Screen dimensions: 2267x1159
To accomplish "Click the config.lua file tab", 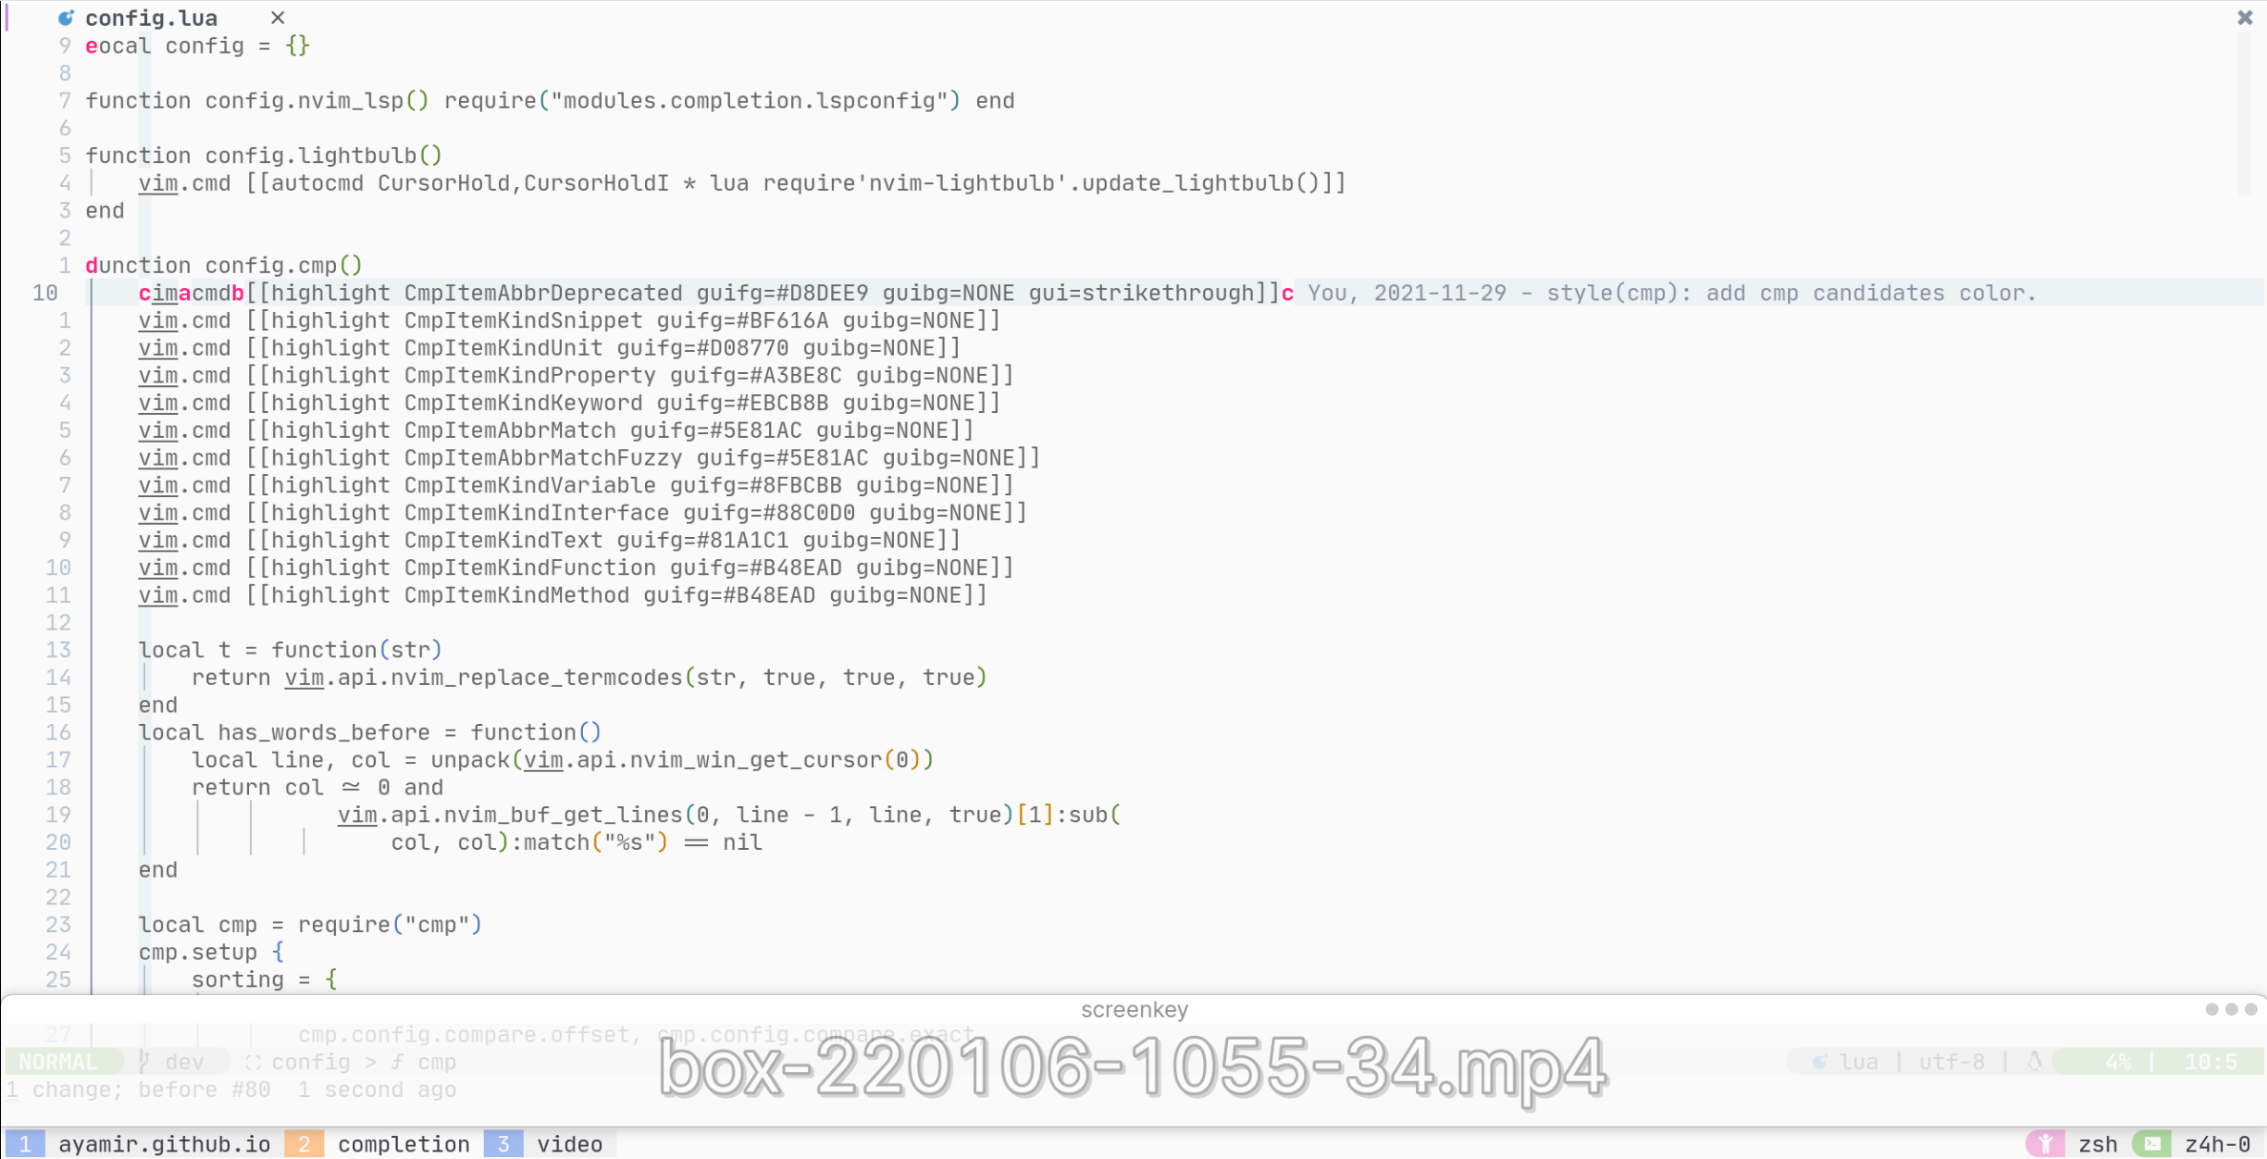I will pos(149,18).
